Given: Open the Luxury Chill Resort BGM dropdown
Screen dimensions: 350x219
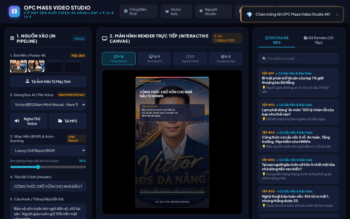Looking at the screenshot, I should (48, 151).
